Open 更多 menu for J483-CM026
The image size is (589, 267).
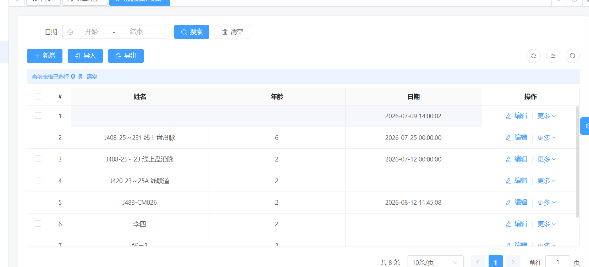coord(547,203)
